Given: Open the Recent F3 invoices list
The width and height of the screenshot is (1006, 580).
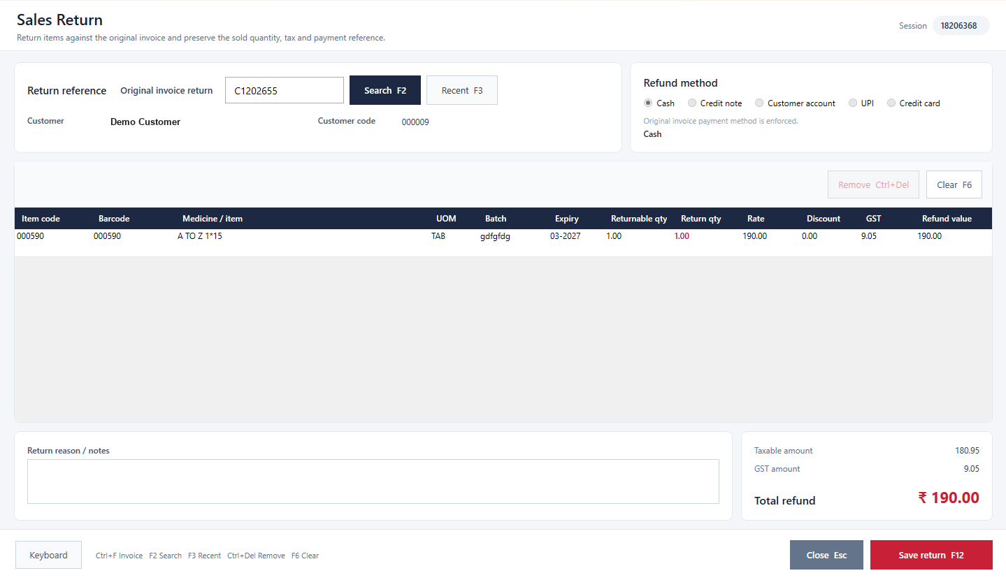Looking at the screenshot, I should [462, 90].
